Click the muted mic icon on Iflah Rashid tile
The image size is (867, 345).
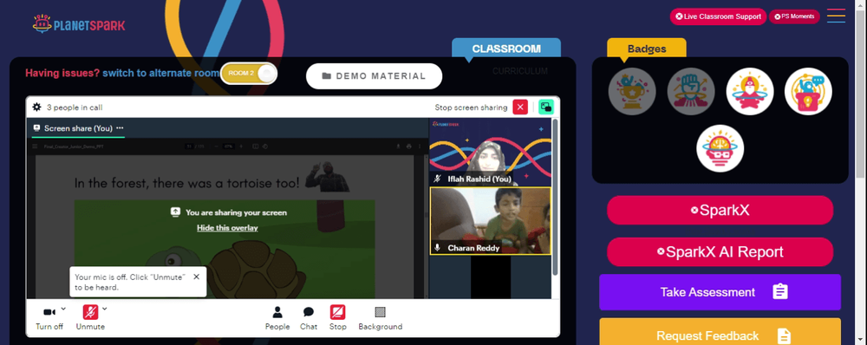437,179
